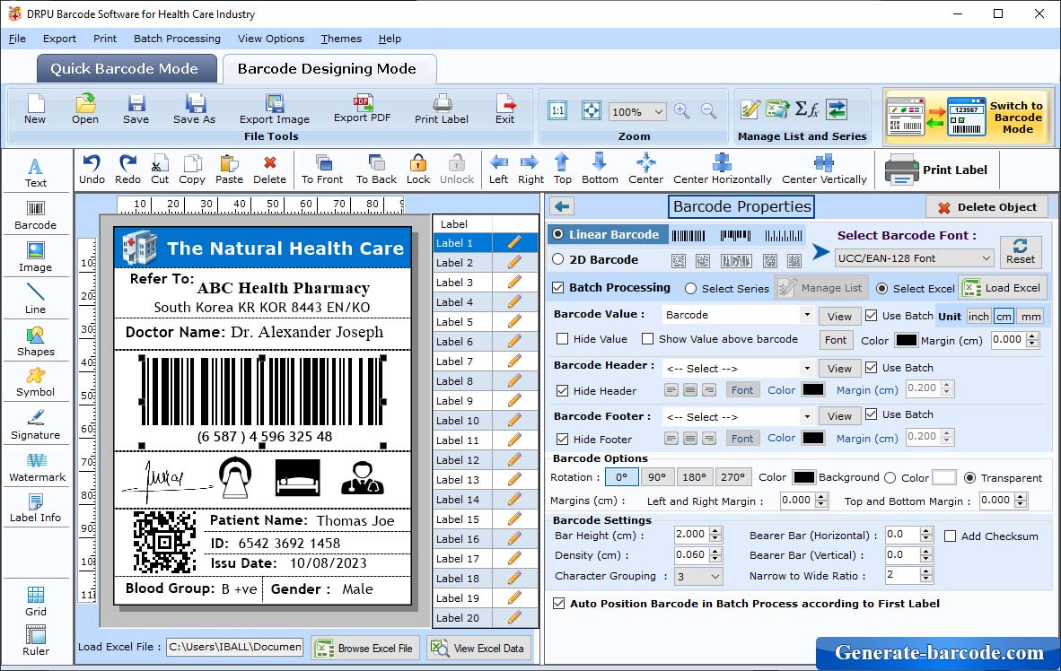Click the New file icon
The image size is (1061, 671).
click(35, 109)
